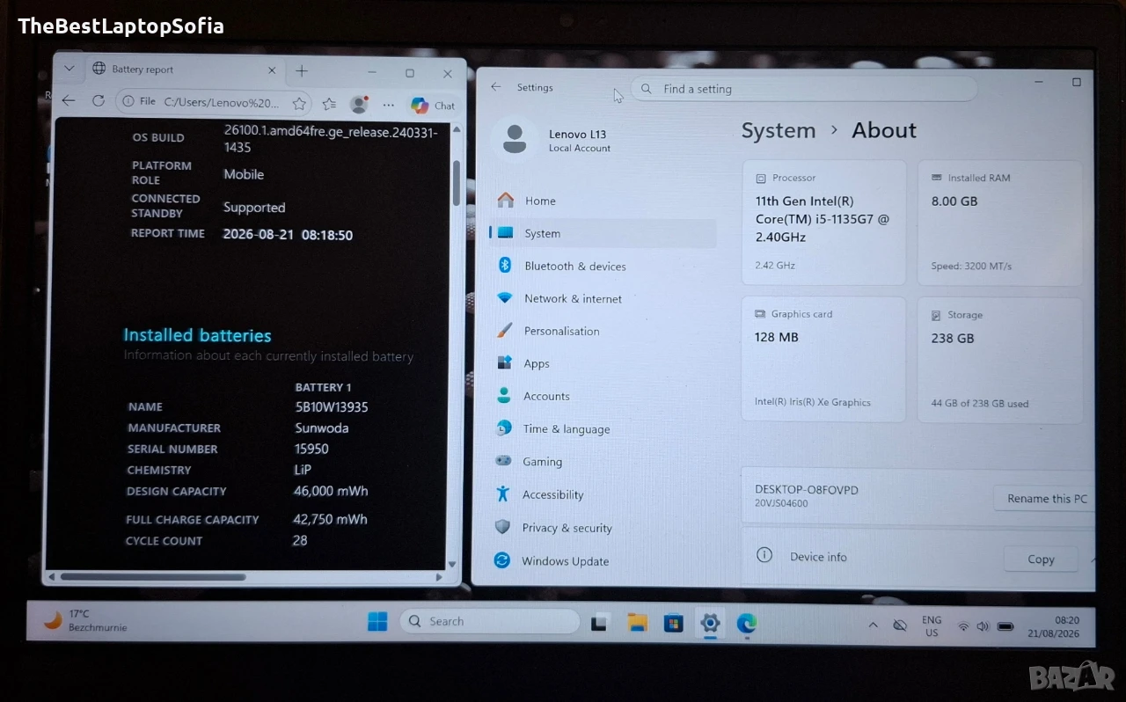
Task: Open the Edge favorites list icon
Action: tap(329, 104)
